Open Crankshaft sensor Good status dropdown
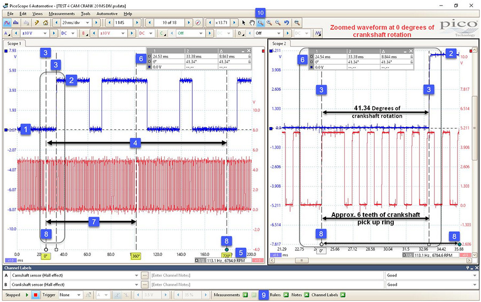 click(x=475, y=285)
